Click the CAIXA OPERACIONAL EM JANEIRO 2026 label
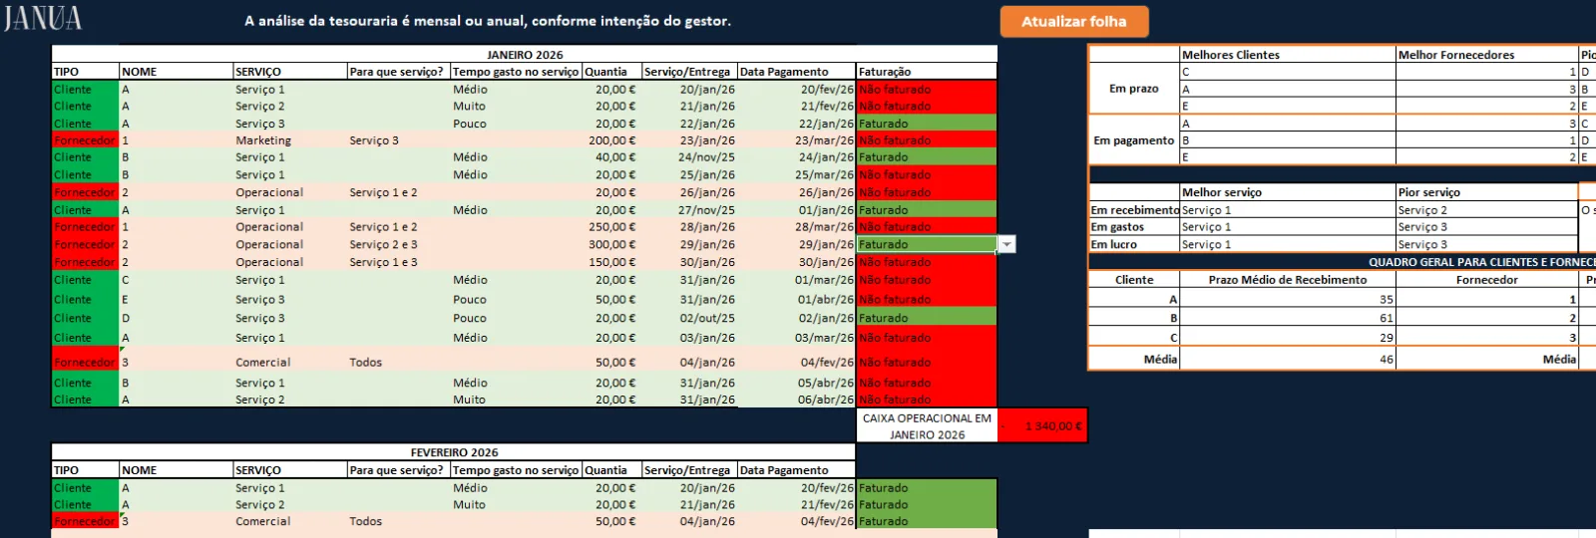The width and height of the screenshot is (1596, 538). [x=927, y=426]
